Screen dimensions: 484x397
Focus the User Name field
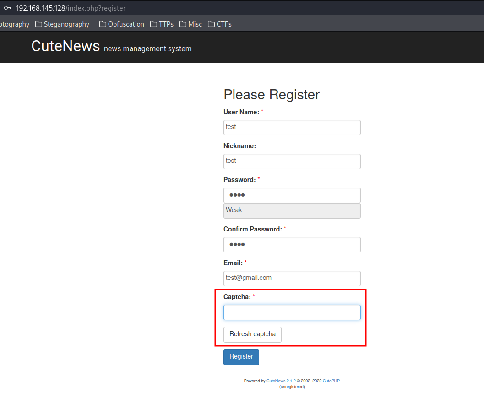pos(292,127)
